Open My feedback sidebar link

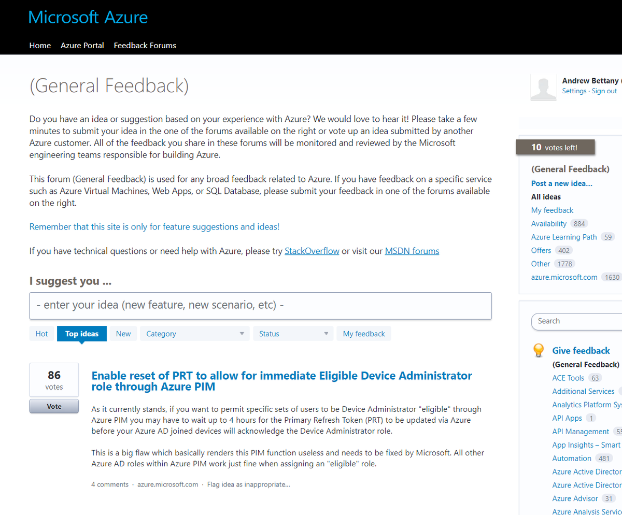[553, 210]
